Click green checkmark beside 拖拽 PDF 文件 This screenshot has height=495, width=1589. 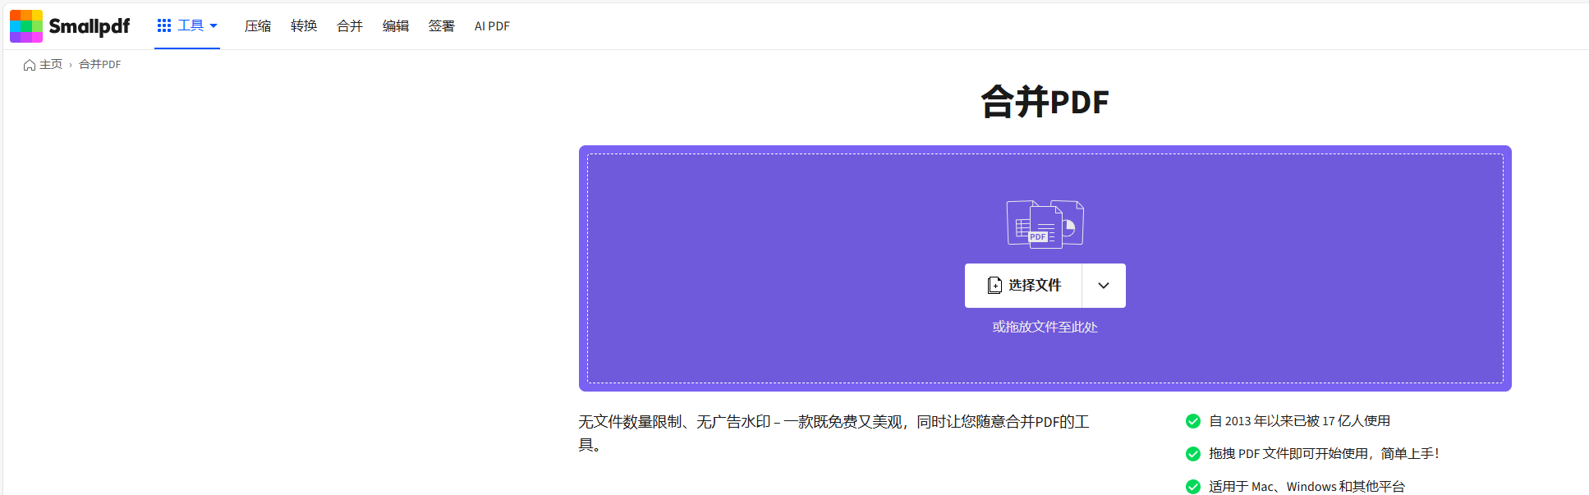[x=1193, y=454]
